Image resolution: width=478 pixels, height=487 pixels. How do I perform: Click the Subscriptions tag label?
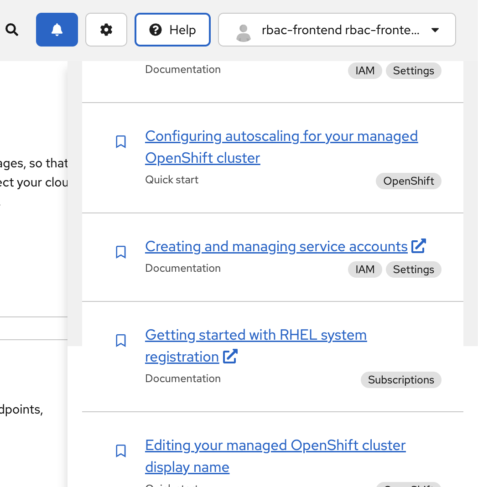(401, 380)
